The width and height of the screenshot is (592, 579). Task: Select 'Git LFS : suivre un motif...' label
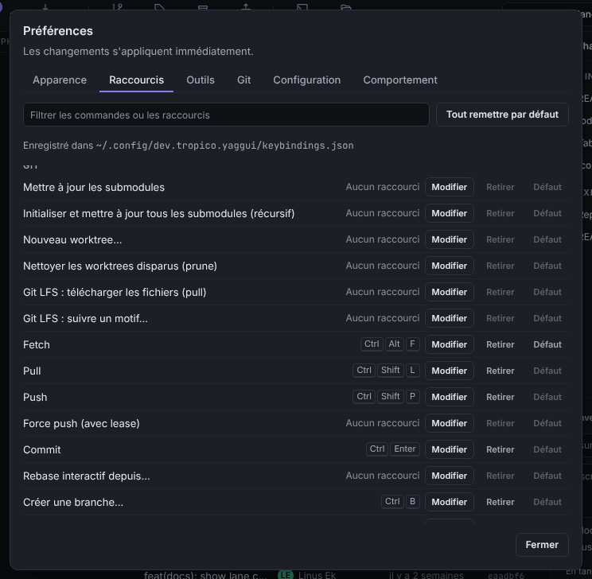(x=85, y=319)
